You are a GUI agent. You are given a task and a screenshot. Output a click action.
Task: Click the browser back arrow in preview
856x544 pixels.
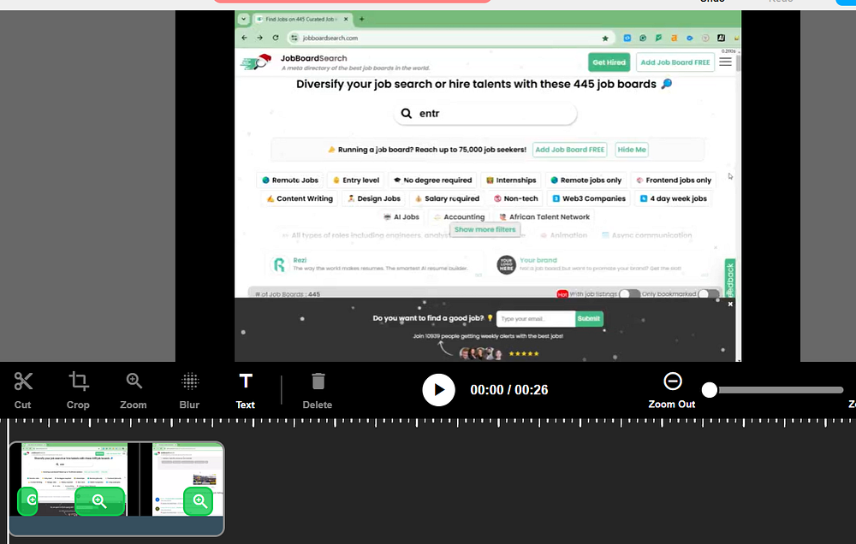pos(244,38)
